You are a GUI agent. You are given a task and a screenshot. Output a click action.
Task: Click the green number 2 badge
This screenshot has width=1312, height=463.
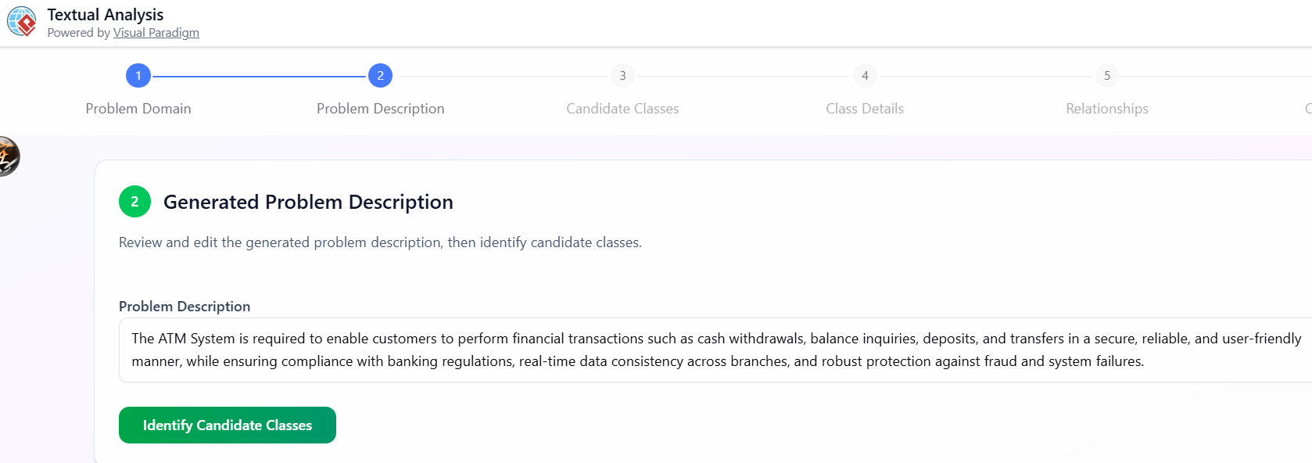[134, 202]
